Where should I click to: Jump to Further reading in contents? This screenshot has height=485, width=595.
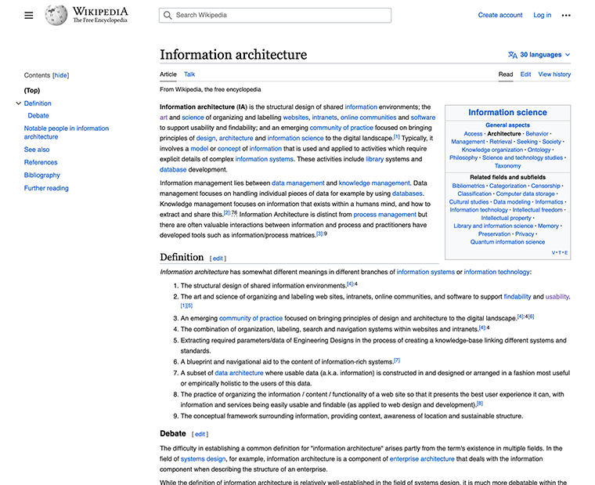[x=46, y=188]
